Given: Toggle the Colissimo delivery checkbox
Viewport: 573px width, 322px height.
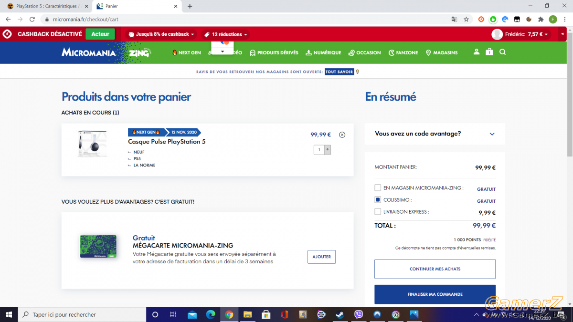Looking at the screenshot, I should point(378,200).
